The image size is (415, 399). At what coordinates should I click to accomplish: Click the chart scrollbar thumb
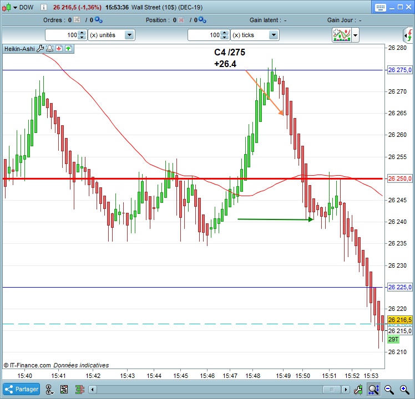[x=332, y=389]
